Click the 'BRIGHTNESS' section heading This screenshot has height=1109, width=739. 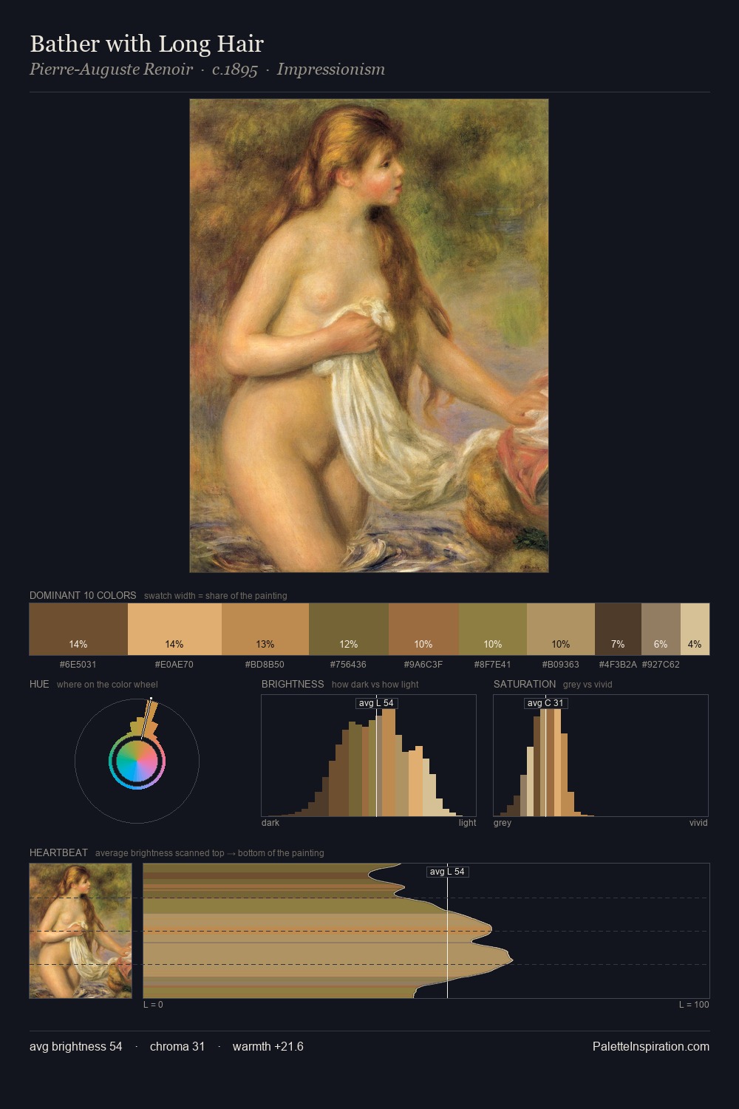pos(293,684)
